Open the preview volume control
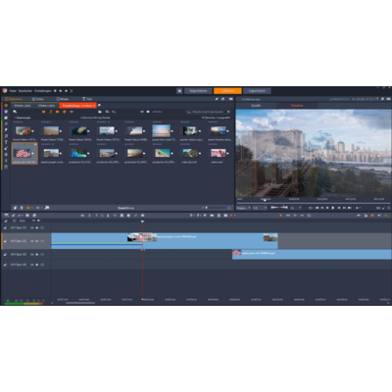Viewport: 392px width, 392px height. tap(357, 208)
